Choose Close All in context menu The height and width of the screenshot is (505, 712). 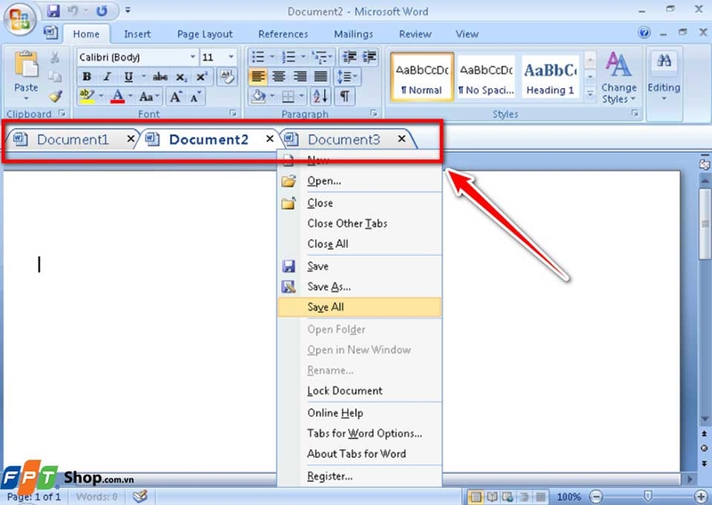point(360,244)
